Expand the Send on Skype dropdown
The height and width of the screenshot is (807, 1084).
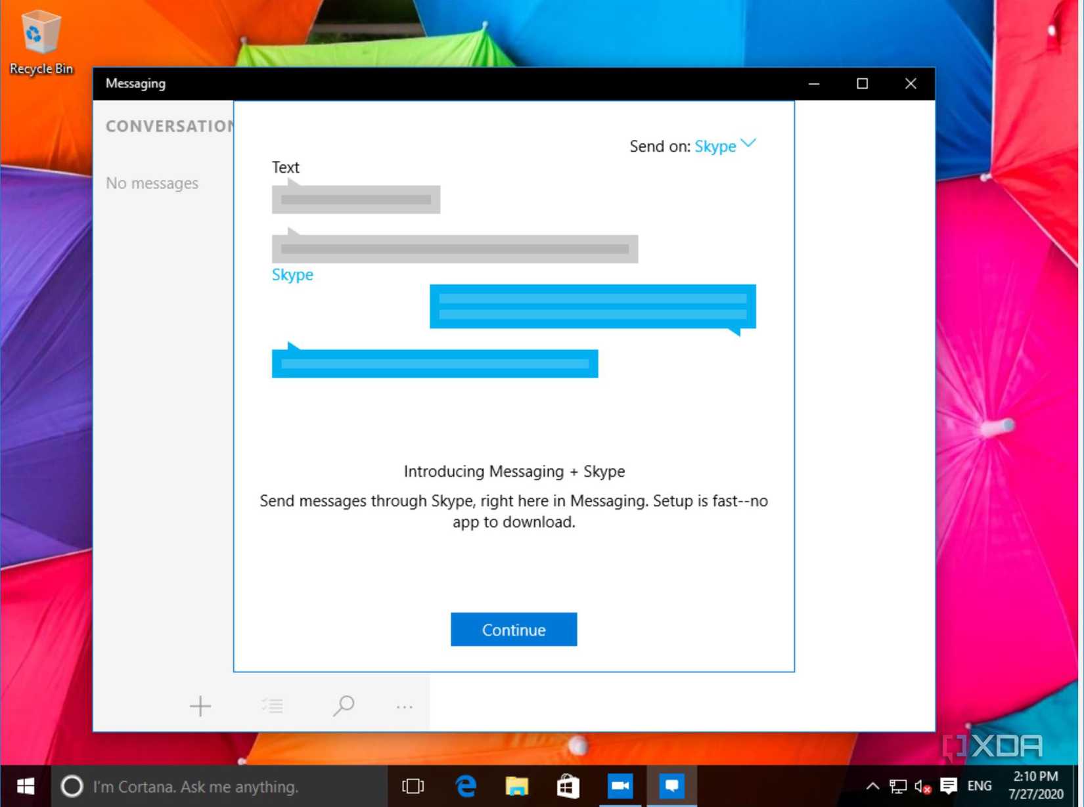click(x=725, y=145)
